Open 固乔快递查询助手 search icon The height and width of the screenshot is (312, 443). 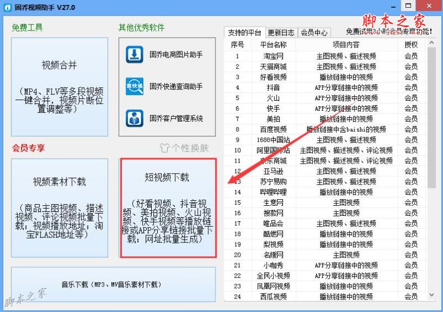click(134, 86)
